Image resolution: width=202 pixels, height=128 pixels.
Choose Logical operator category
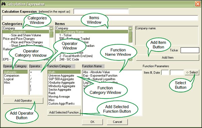tap(9, 79)
